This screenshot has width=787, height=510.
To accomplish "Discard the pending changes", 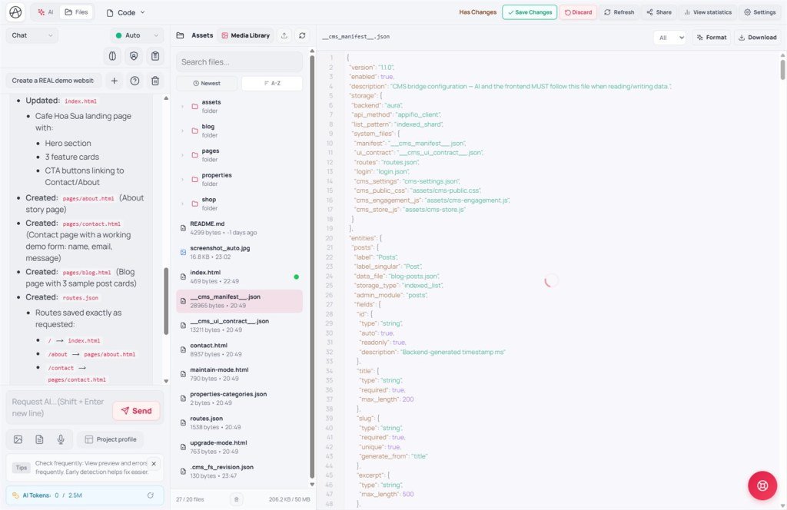I will (578, 12).
